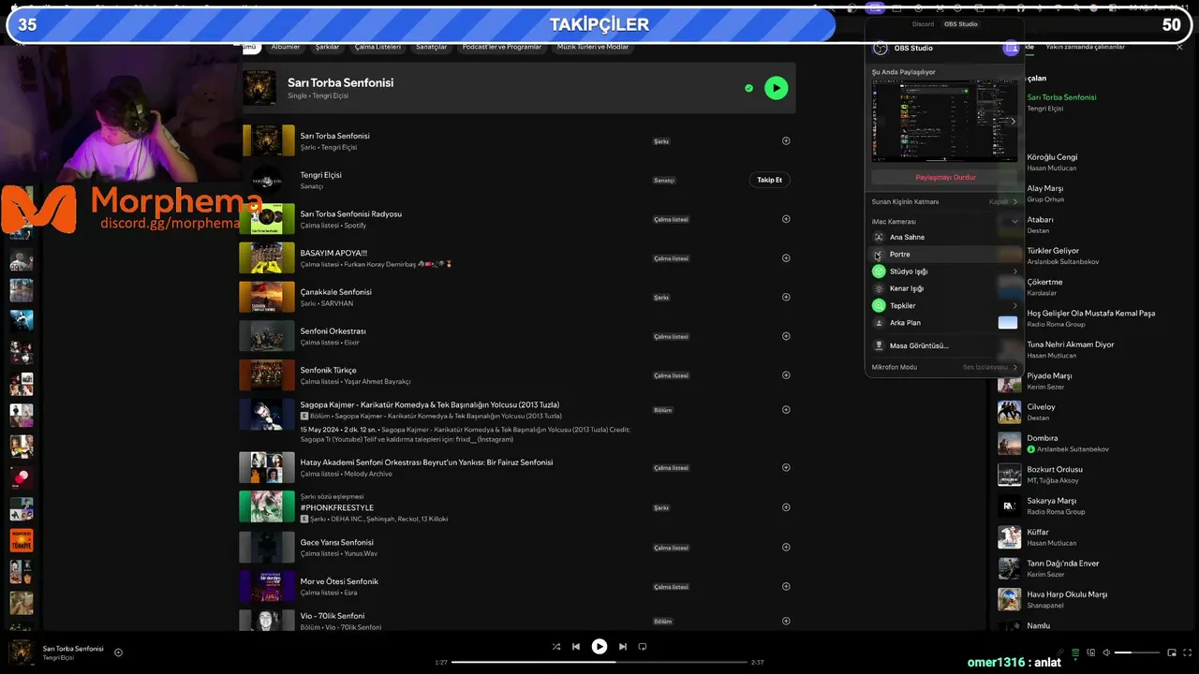Expand Stüdyo Işığı settings arrow
The image size is (1199, 674).
1014,271
